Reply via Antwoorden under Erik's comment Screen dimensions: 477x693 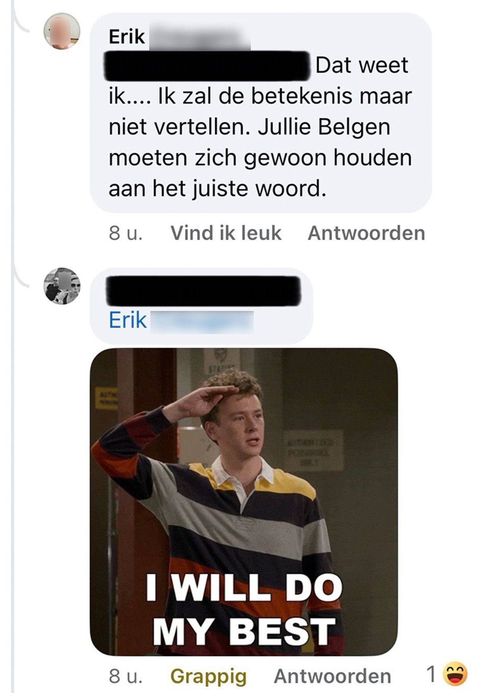[x=366, y=233]
